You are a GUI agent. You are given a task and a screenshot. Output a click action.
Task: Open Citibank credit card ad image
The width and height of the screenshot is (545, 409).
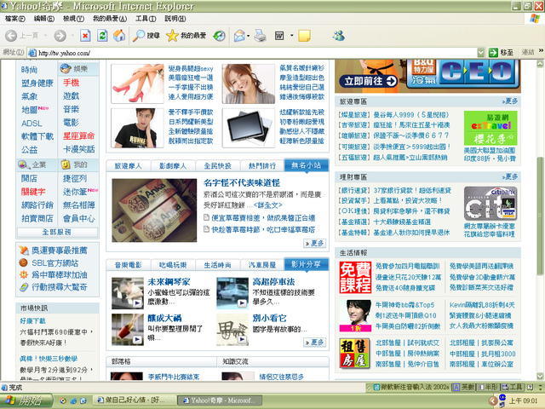tap(490, 204)
